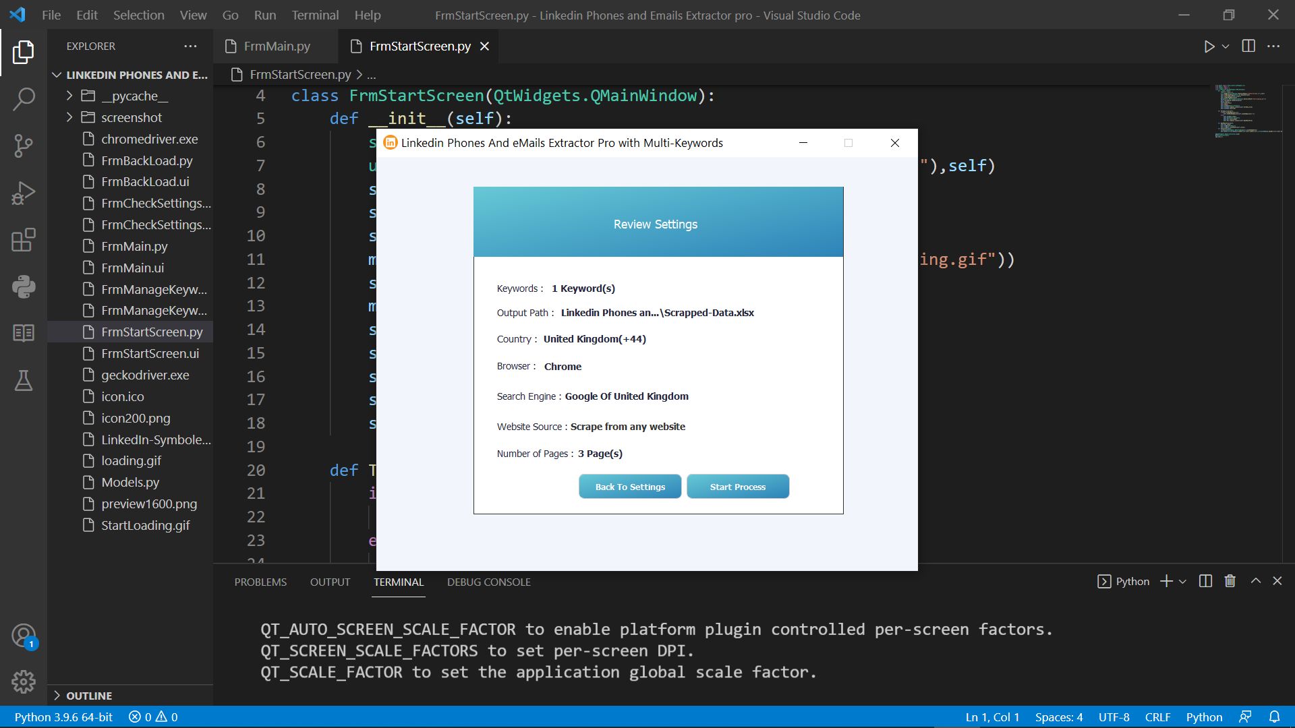Open Source Control view
The width and height of the screenshot is (1295, 728).
pyautogui.click(x=24, y=146)
